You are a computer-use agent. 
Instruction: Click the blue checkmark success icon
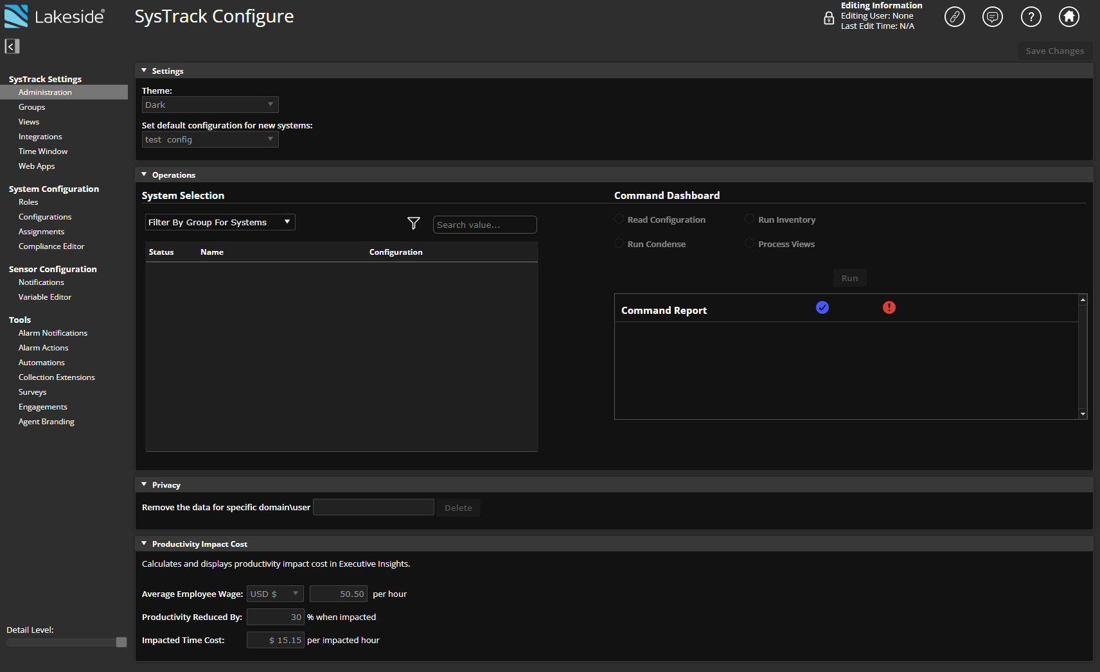coord(822,308)
